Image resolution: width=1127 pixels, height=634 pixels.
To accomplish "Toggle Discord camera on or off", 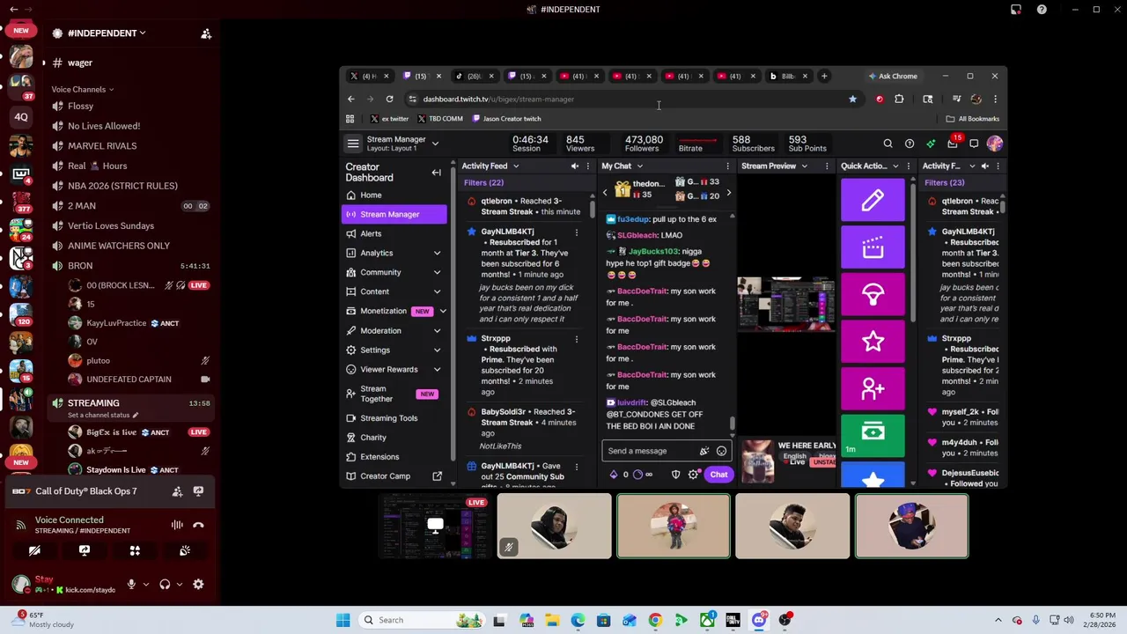I will point(34,550).
